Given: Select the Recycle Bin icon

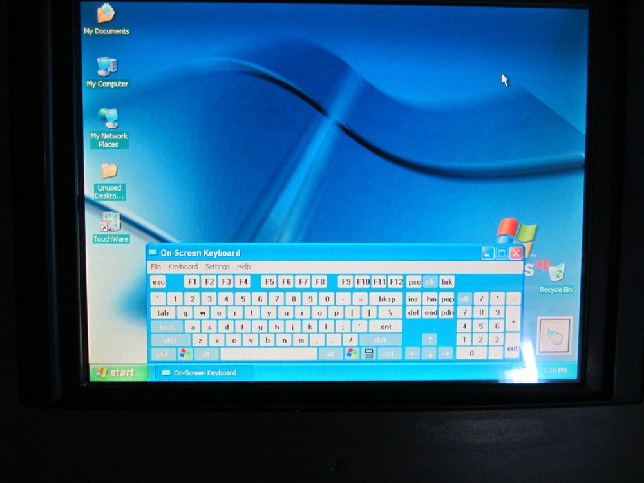Looking at the screenshot, I should [556, 278].
